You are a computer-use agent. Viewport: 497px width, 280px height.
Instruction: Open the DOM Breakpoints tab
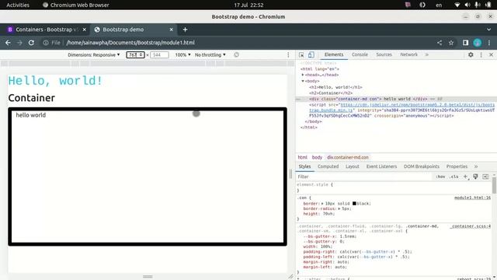422,166
